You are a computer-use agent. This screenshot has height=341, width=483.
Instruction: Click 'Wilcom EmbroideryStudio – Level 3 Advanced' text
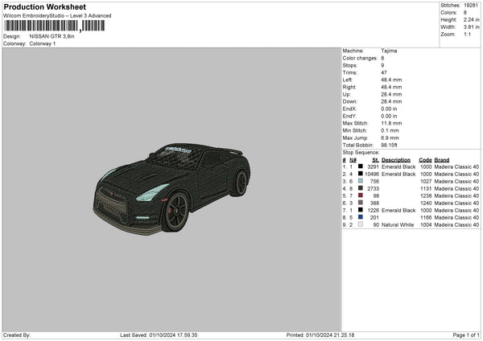(57, 16)
